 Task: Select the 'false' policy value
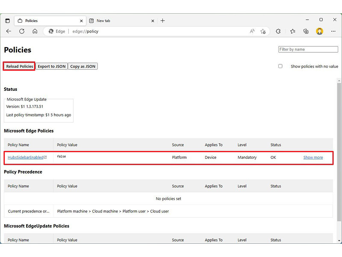click(61, 156)
